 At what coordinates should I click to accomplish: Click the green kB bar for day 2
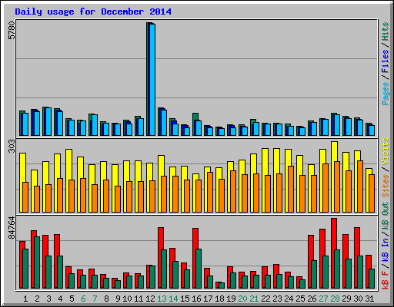click(x=37, y=262)
